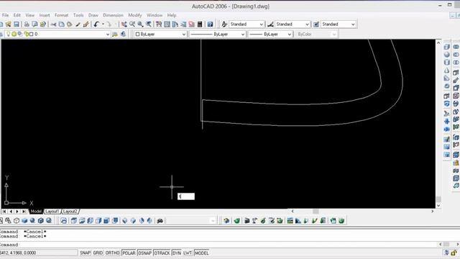460x259 pixels.
Task: Open the Modify menu
Action: coord(135,15)
